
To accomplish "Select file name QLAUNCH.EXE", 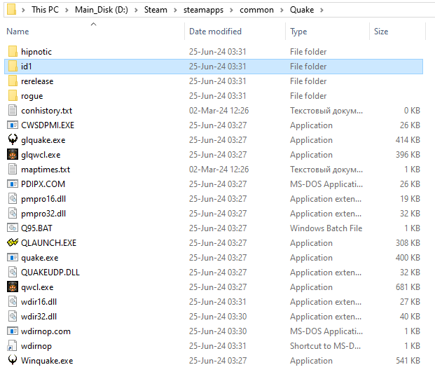I will [49, 243].
